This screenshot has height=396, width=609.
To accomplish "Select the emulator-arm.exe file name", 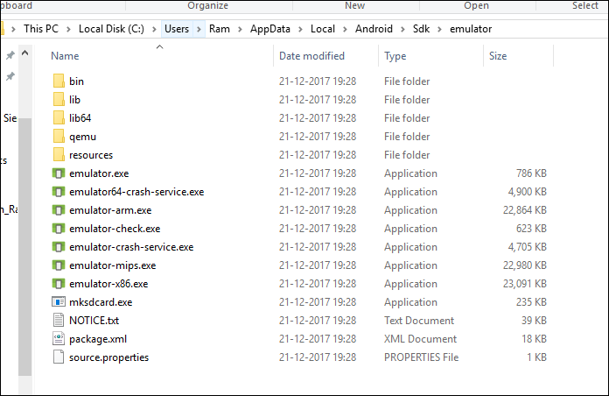I will pos(110,210).
